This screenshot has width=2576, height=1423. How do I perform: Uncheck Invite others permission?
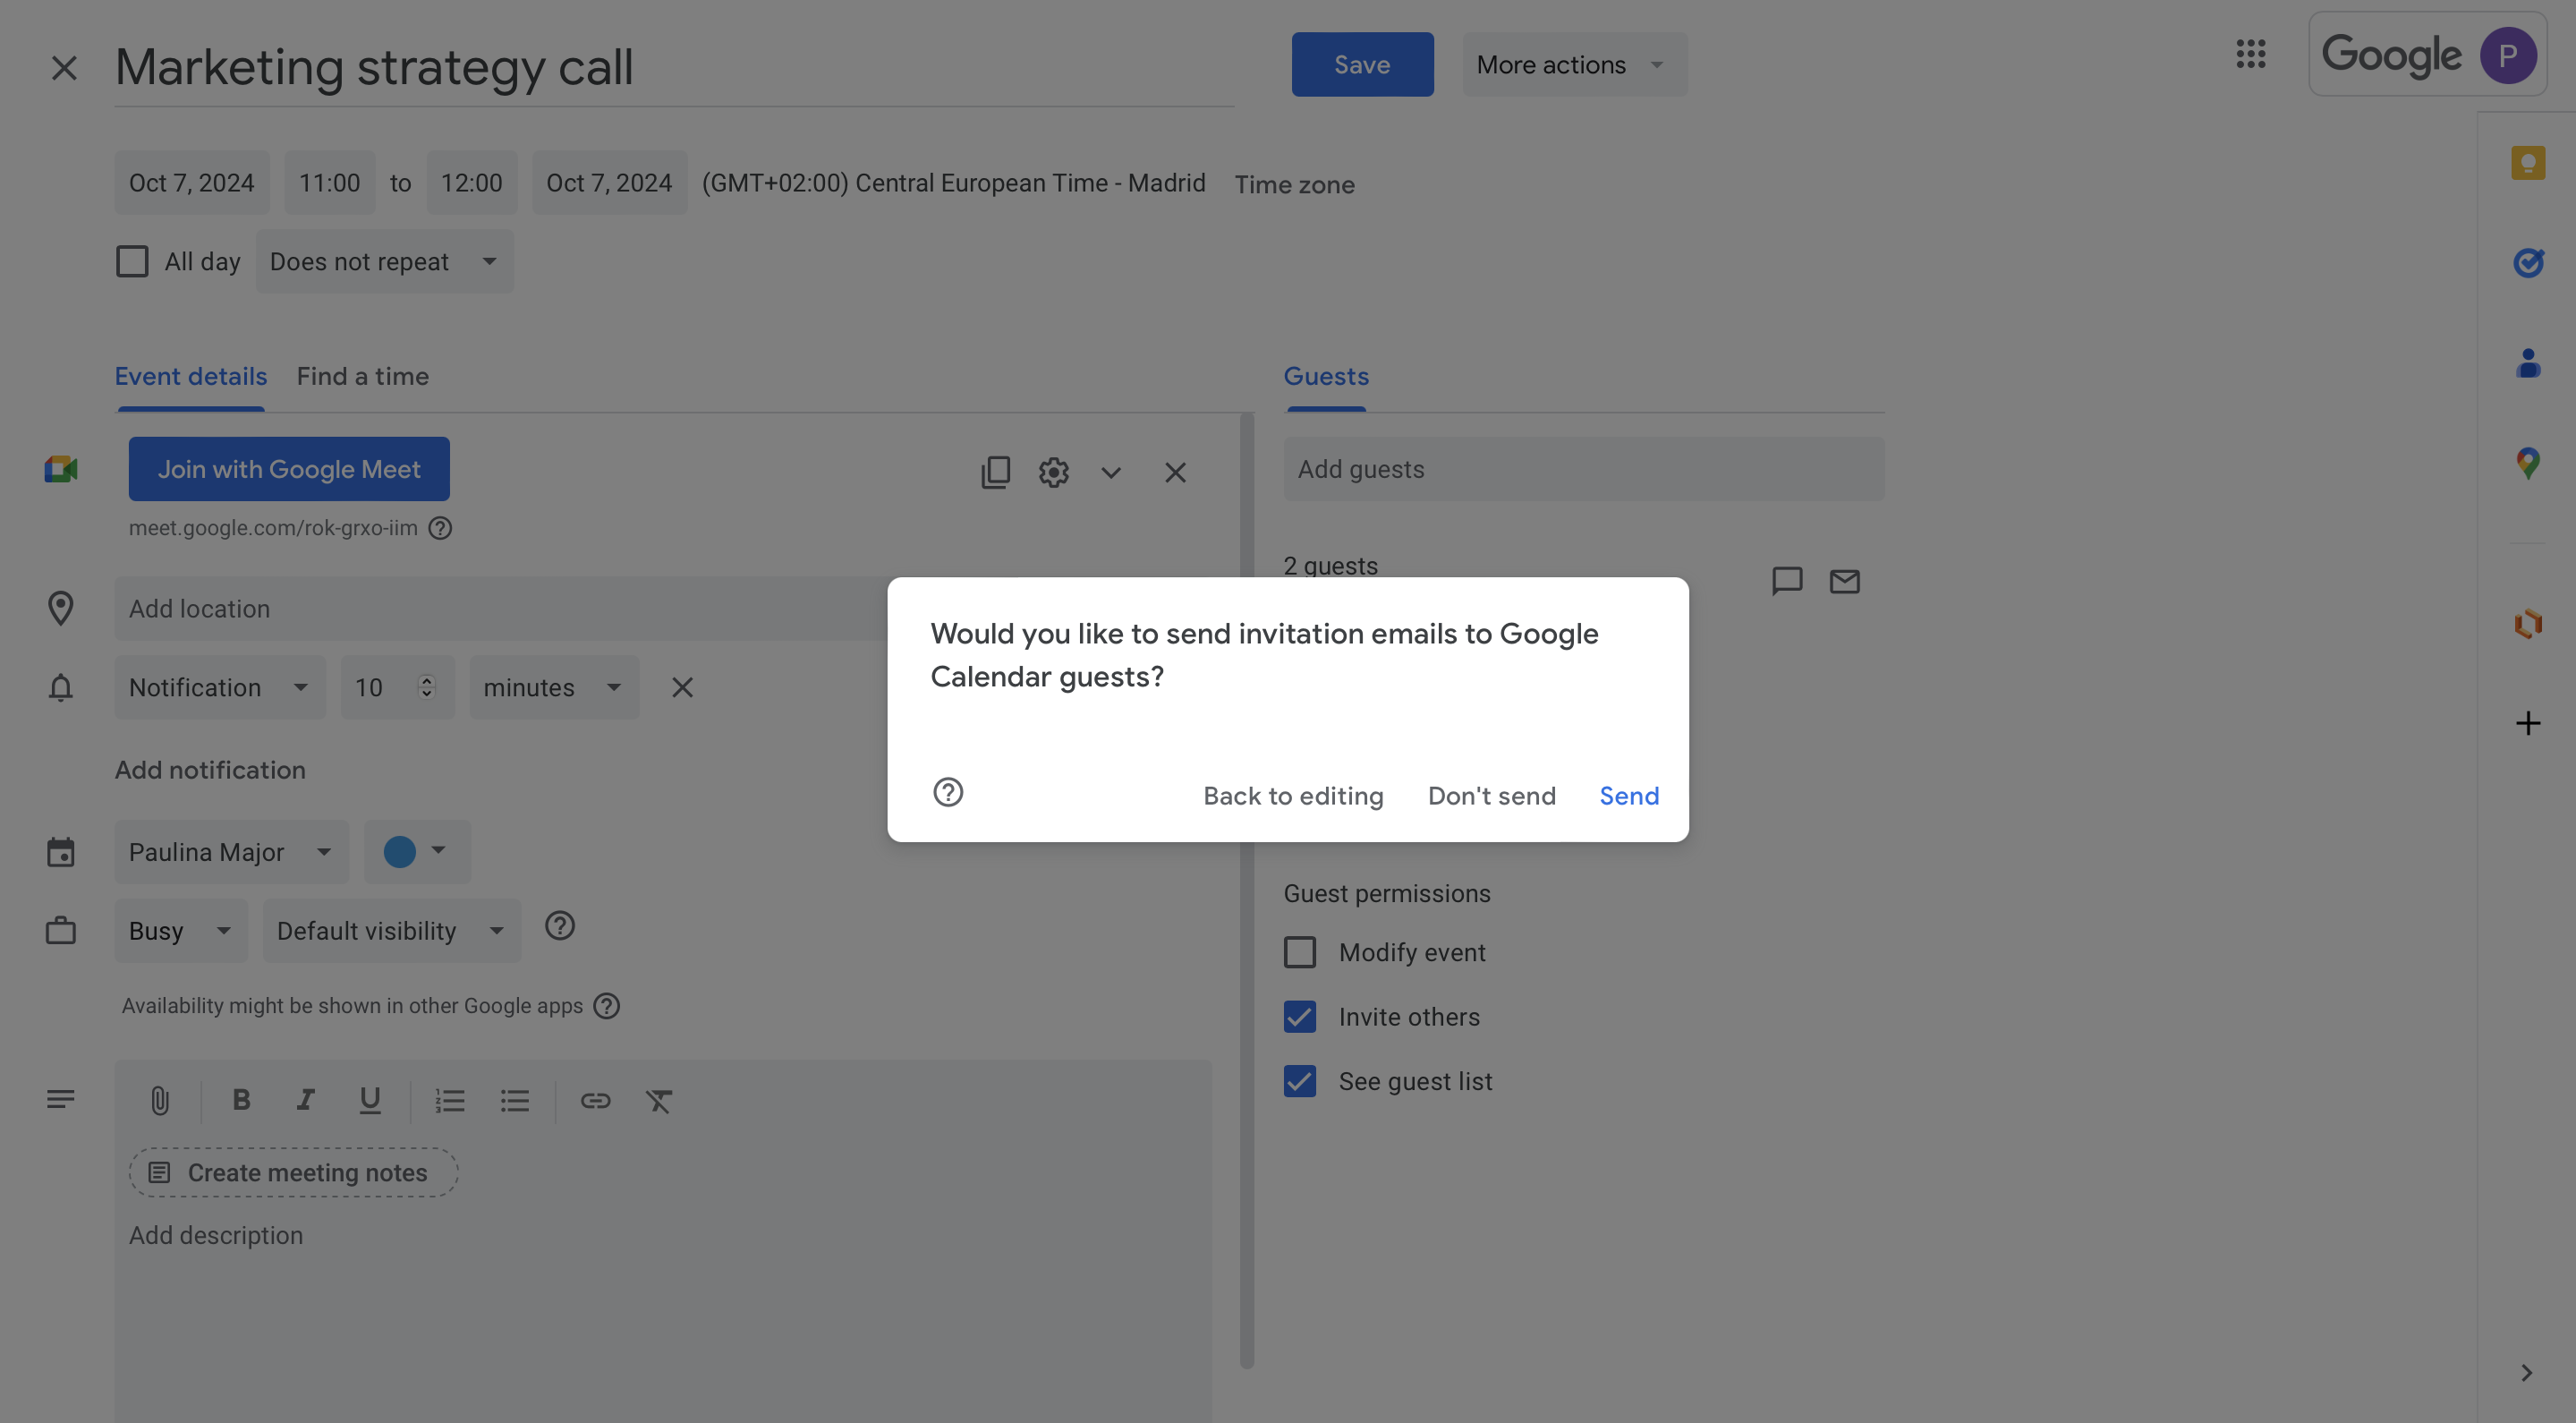pyautogui.click(x=1300, y=1017)
